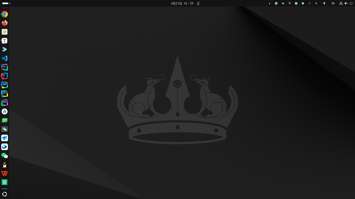The width and height of the screenshot is (355, 199).
Task: Open the accessibility menu in top bar
Action: 324,3
